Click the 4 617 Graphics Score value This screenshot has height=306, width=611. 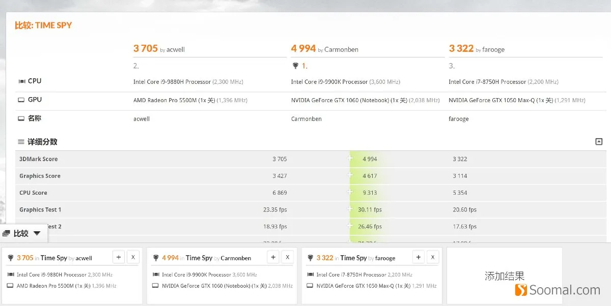(370, 176)
